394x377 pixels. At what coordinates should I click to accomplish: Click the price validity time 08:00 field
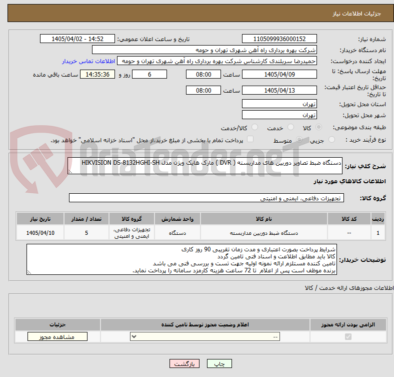coord(203,90)
